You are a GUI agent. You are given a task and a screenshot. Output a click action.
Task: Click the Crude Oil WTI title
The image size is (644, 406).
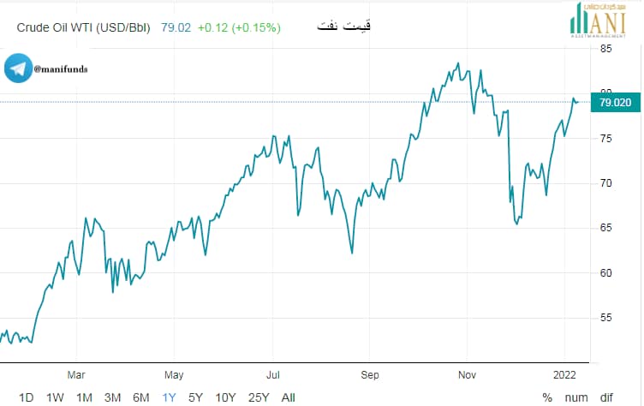tap(83, 27)
